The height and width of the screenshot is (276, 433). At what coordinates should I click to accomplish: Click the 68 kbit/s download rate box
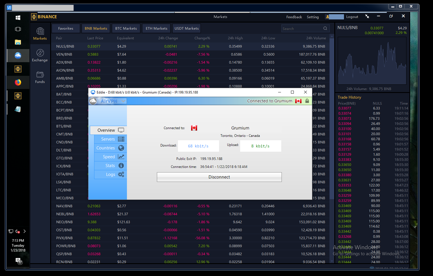pos(198,146)
